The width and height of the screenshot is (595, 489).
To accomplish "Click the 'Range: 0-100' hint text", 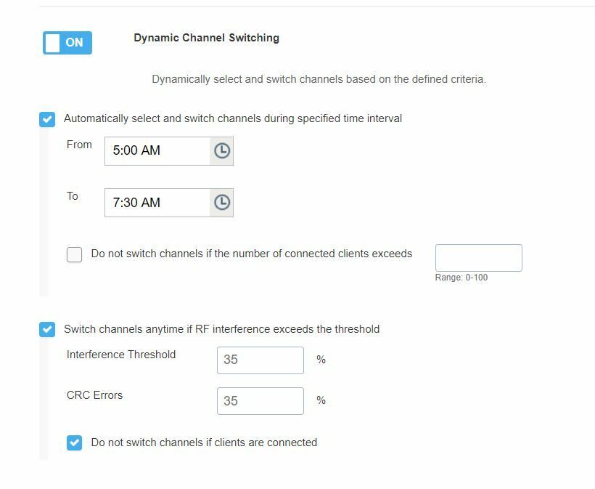I will [x=461, y=278].
